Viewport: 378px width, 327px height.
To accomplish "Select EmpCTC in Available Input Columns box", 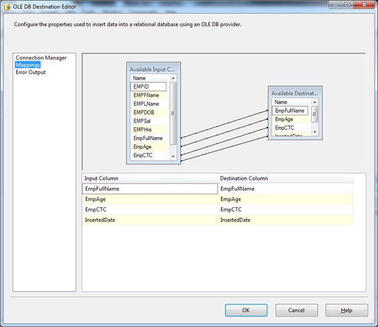I will pyautogui.click(x=148, y=155).
